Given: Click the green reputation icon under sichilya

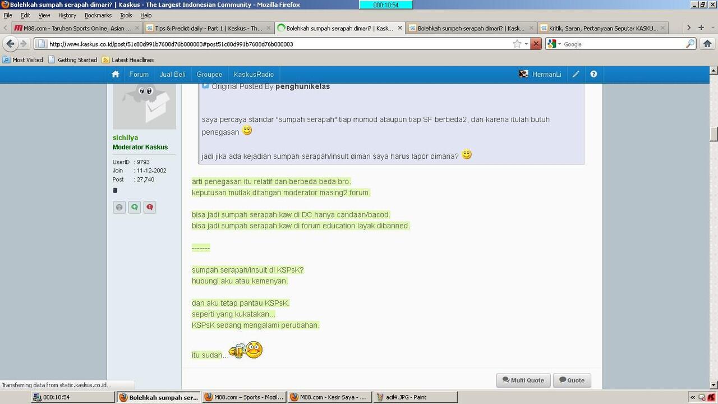Looking at the screenshot, I should tap(135, 207).
